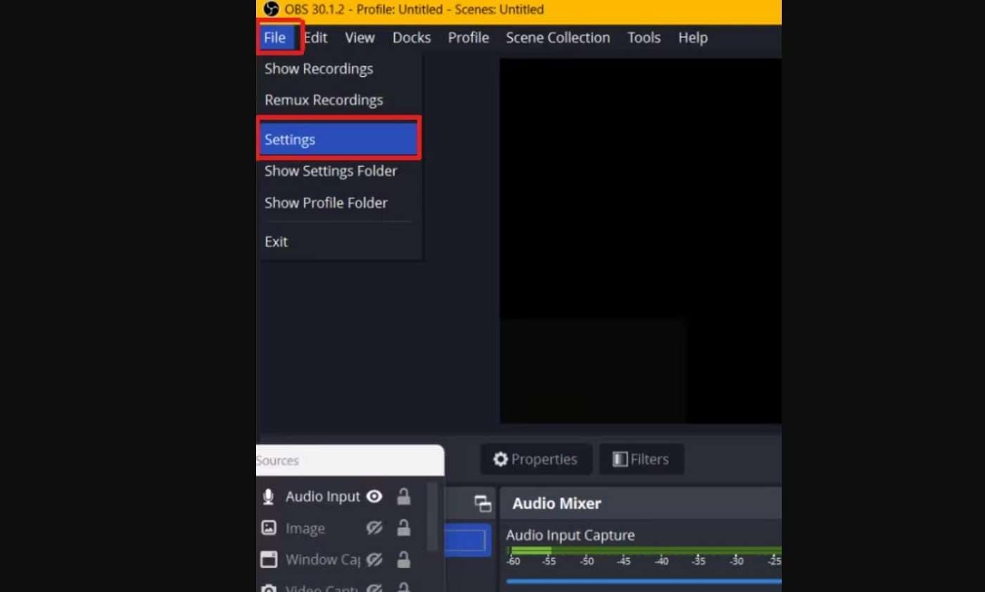The width and height of the screenshot is (985, 592).
Task: Open the Tools menu
Action: coord(644,38)
